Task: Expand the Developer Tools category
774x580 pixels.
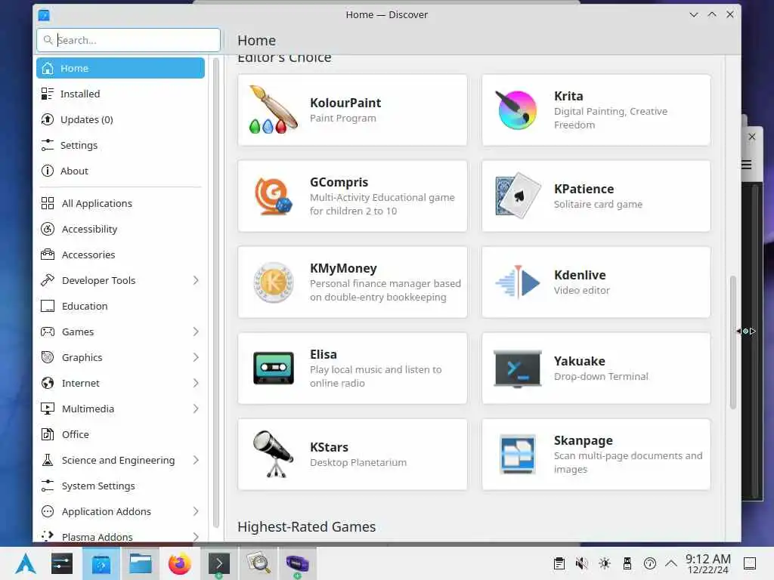Action: pos(196,280)
